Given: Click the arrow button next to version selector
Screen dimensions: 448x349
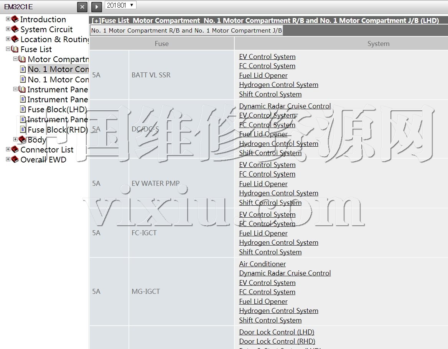Looking at the screenshot, I should [96, 7].
